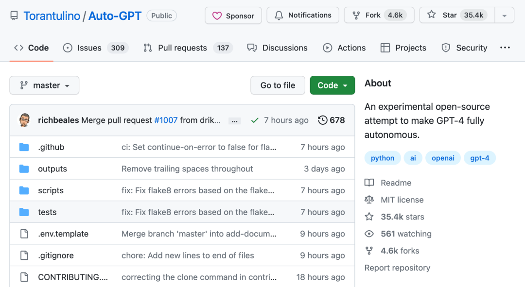Click the Fork branch icon
This screenshot has width=525, height=287.
356,16
